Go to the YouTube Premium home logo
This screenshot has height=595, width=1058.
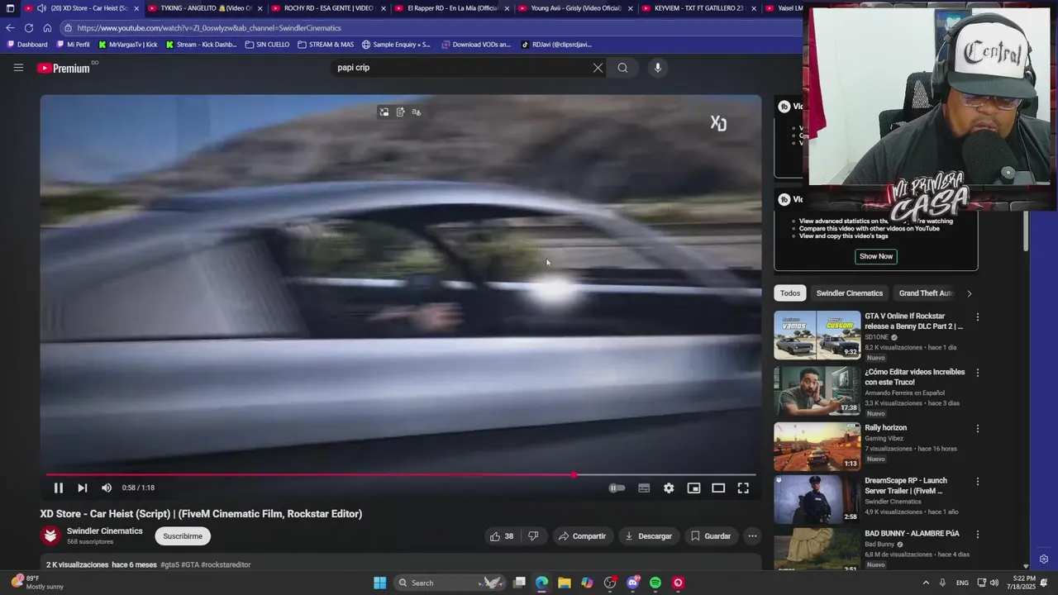64,68
